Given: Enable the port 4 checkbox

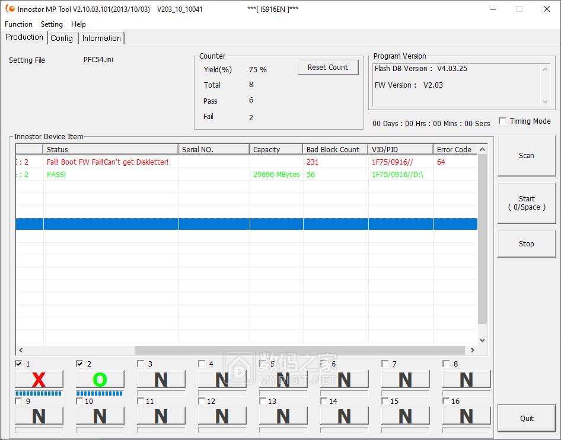Looking at the screenshot, I should click(202, 364).
